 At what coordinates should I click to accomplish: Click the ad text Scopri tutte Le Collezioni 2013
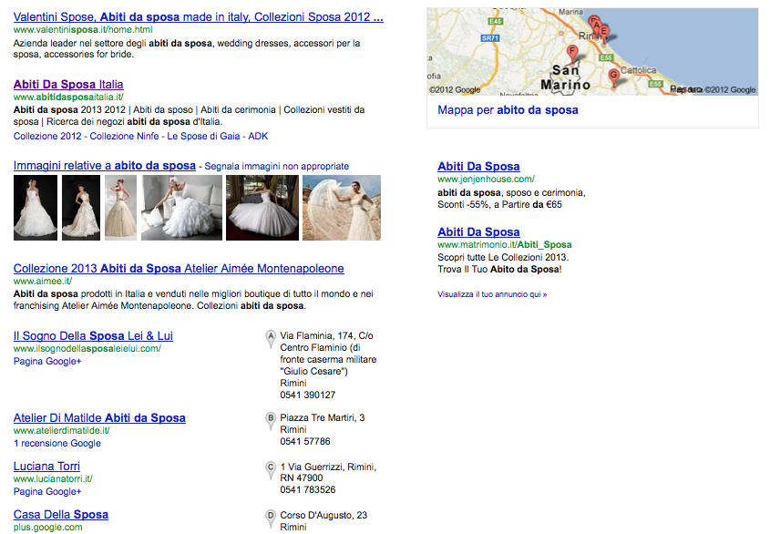click(x=503, y=257)
